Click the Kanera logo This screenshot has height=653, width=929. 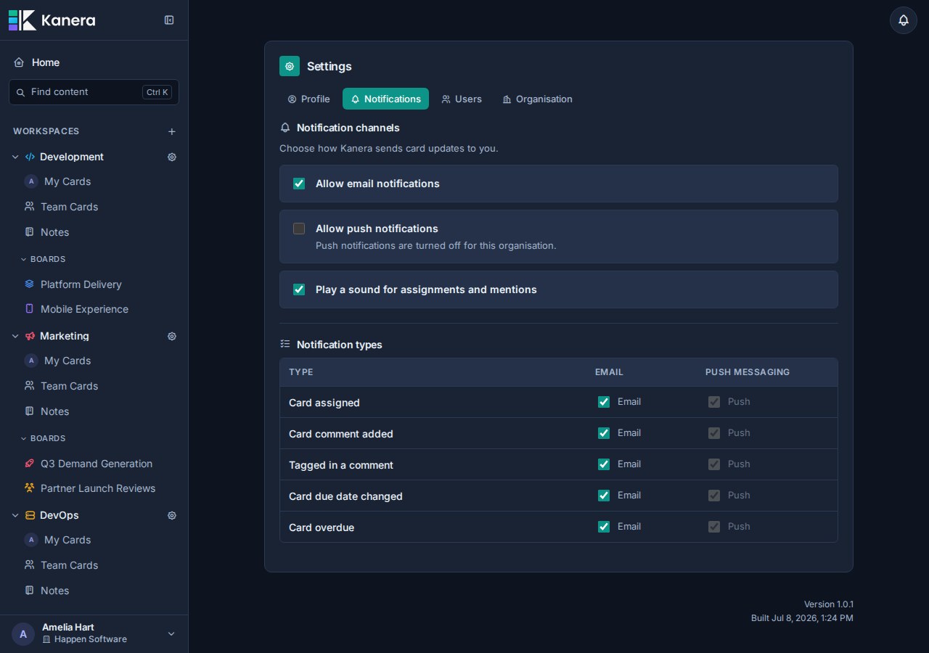[52, 20]
